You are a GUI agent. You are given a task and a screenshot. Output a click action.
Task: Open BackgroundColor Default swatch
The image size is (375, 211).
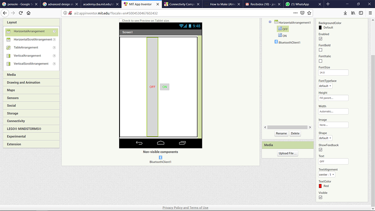point(320,27)
